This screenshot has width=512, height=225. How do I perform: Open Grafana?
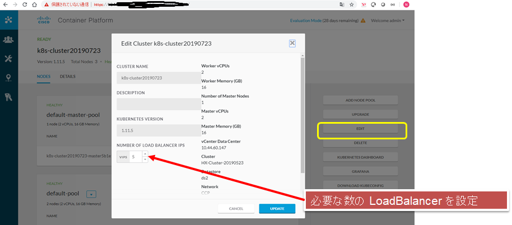tap(361, 171)
